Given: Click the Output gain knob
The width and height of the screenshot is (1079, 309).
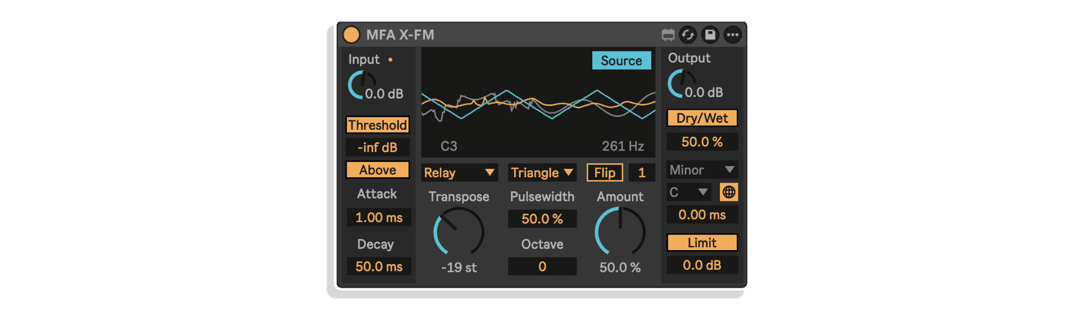Looking at the screenshot, I should click(682, 84).
